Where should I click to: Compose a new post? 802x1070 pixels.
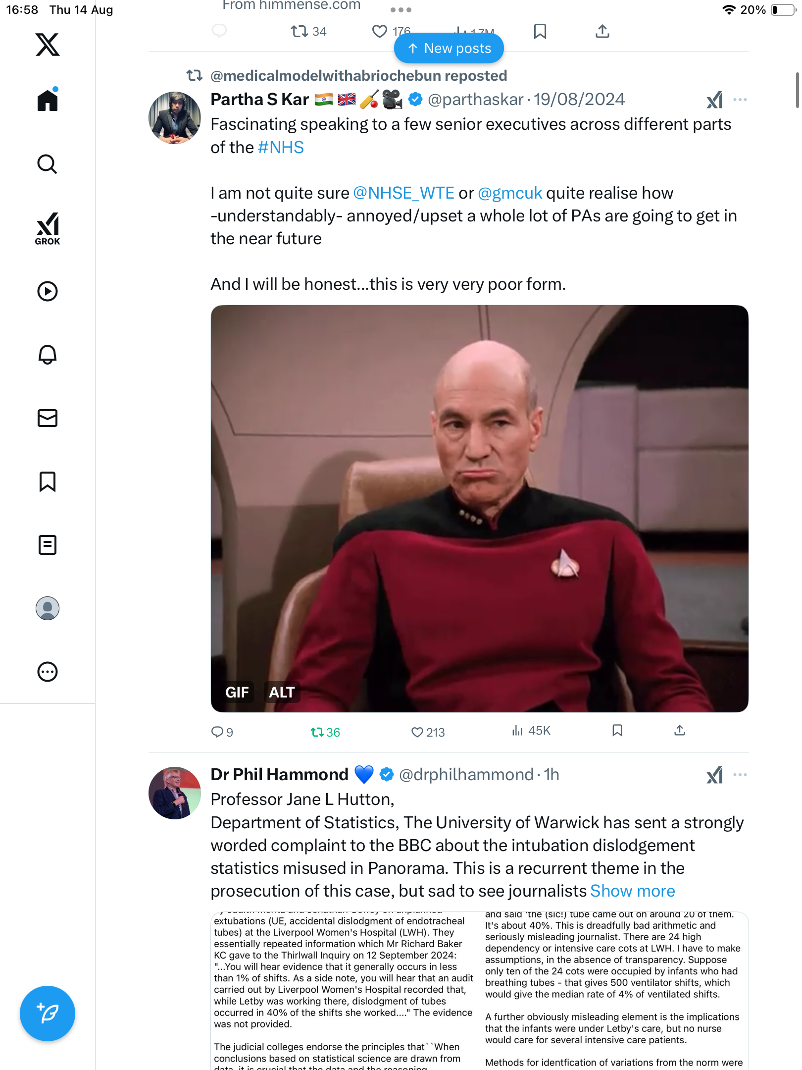(48, 1014)
